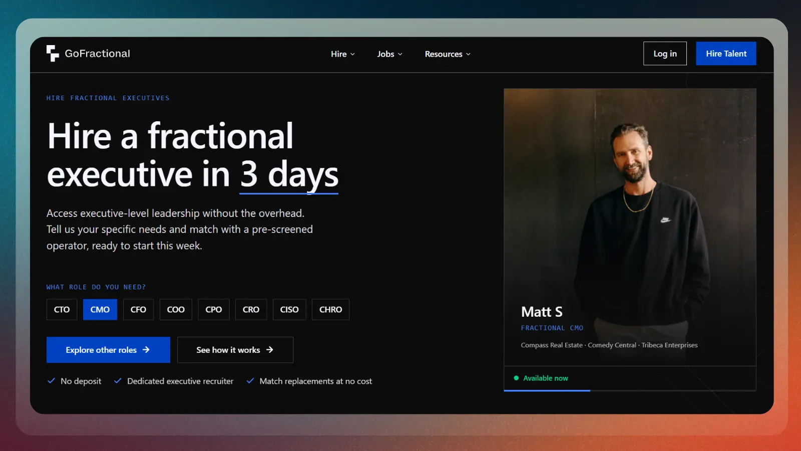This screenshot has width=801, height=451.
Task: Click the No deposit text
Action: click(81, 381)
